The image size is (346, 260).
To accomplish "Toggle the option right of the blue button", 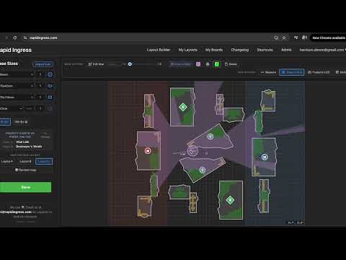I will tap(21, 122).
